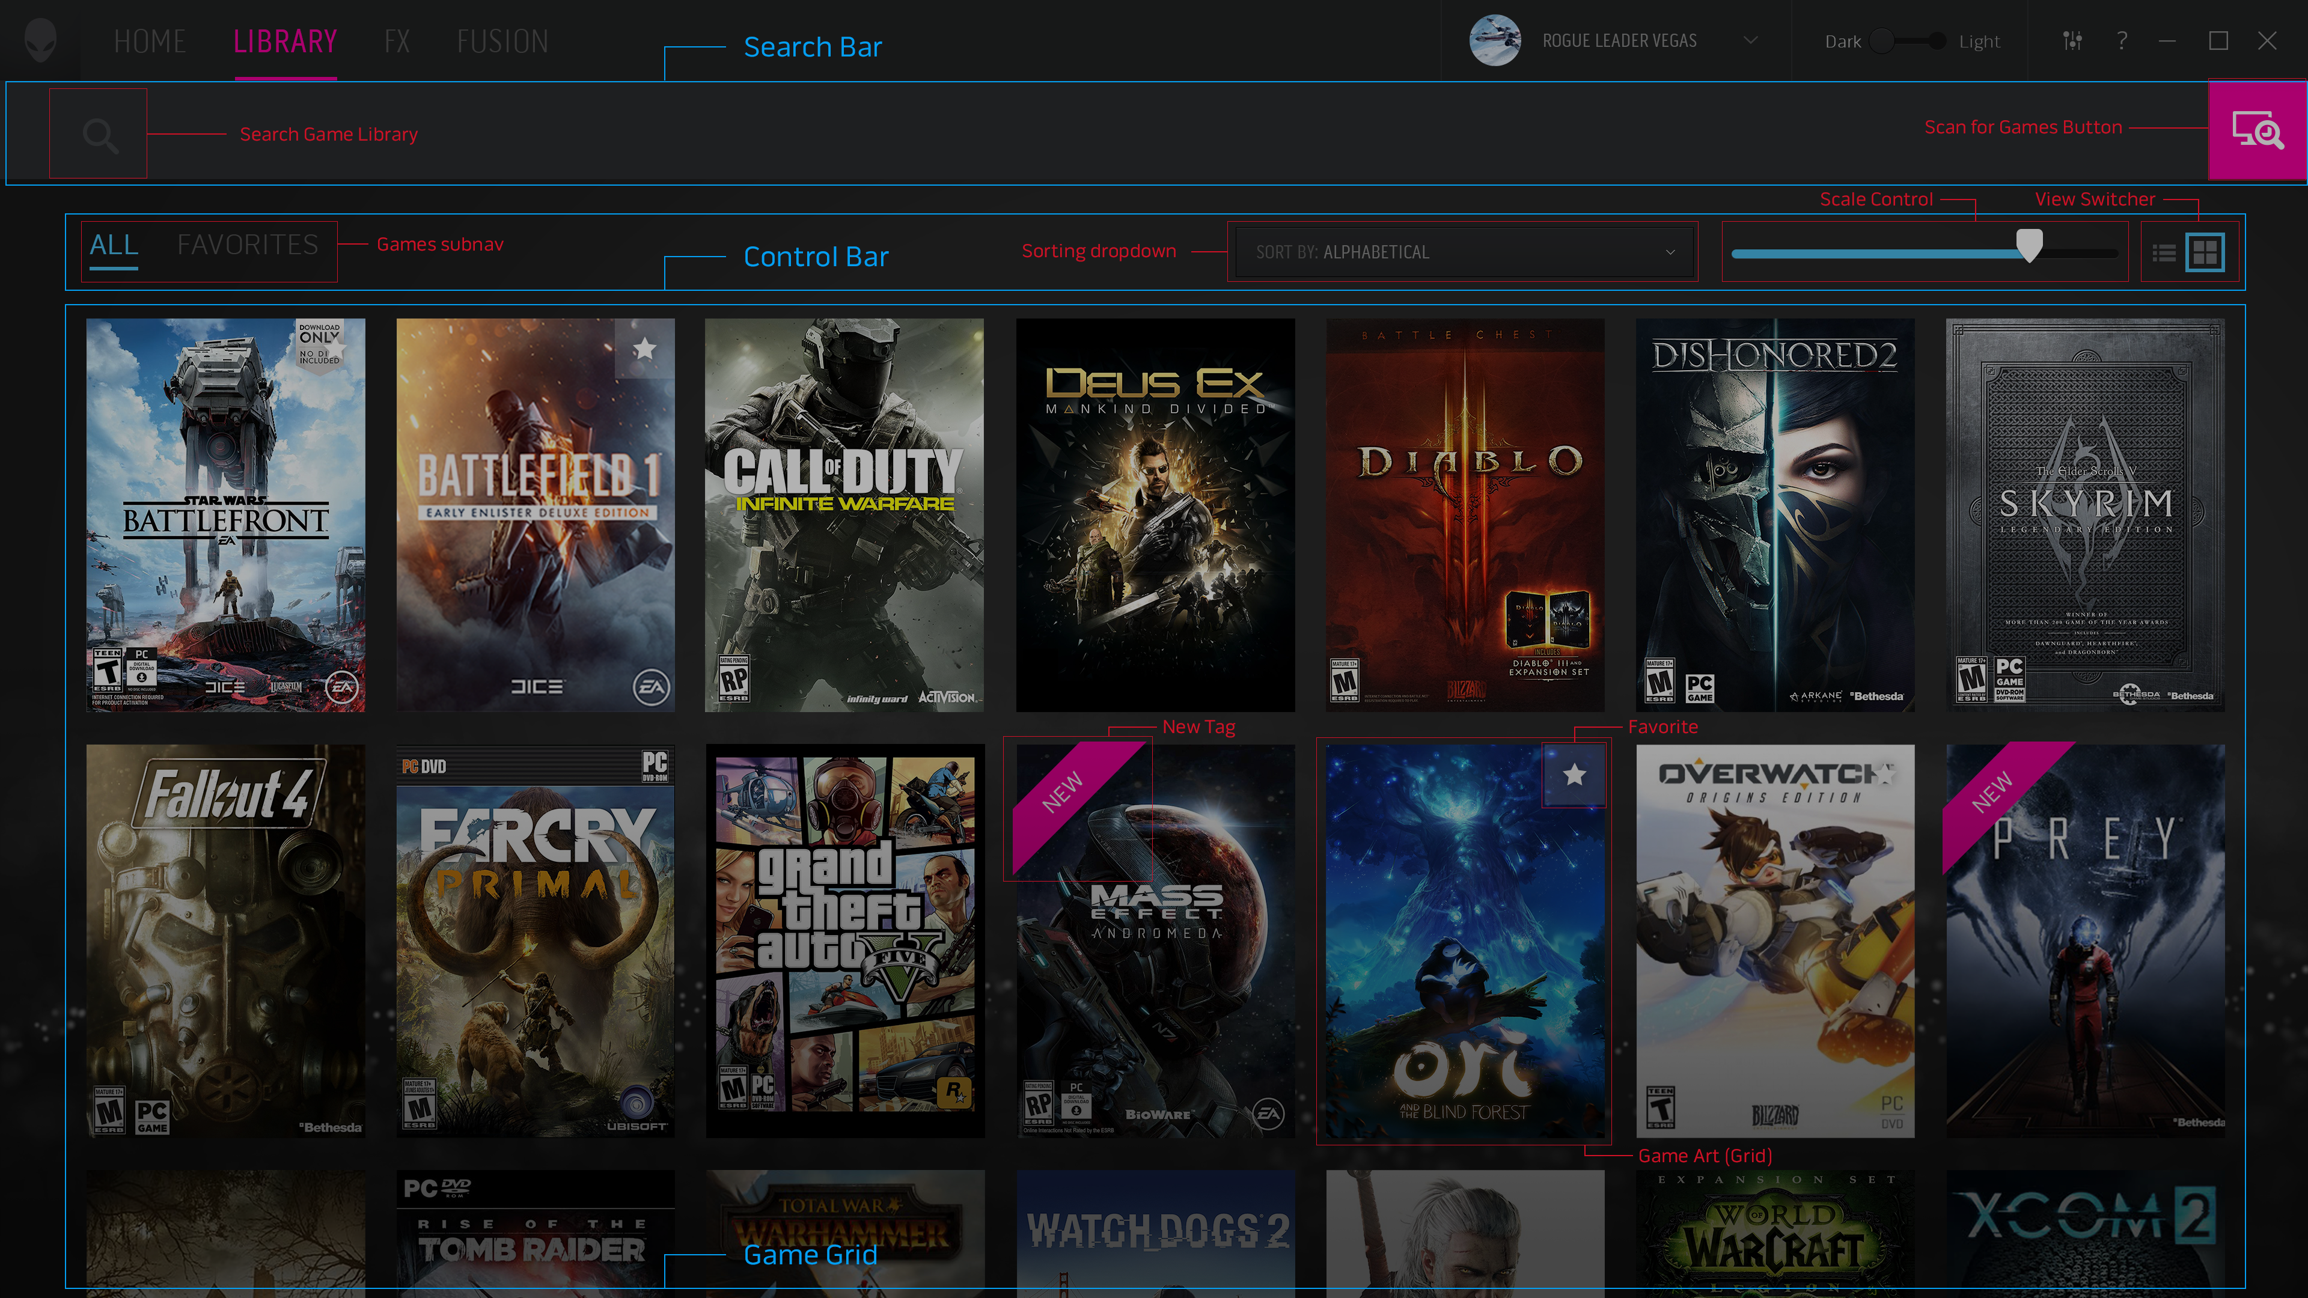
Task: Switch to the Home tab
Action: (150, 41)
